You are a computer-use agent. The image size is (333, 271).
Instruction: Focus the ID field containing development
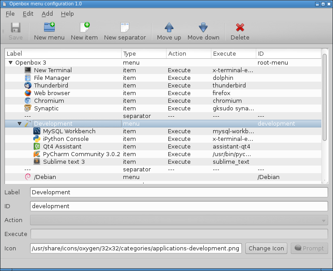pos(179,206)
